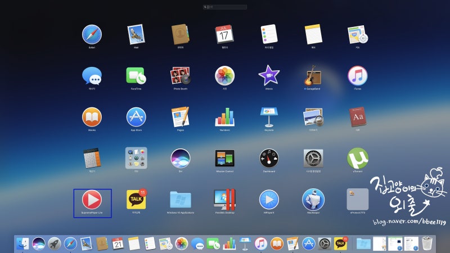This screenshot has width=450, height=253.
Task: Launch Mail from the Launchpad grid
Action: [136, 34]
